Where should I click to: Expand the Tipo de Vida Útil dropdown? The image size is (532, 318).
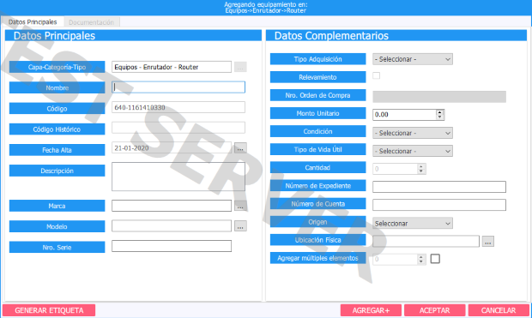pos(413,151)
